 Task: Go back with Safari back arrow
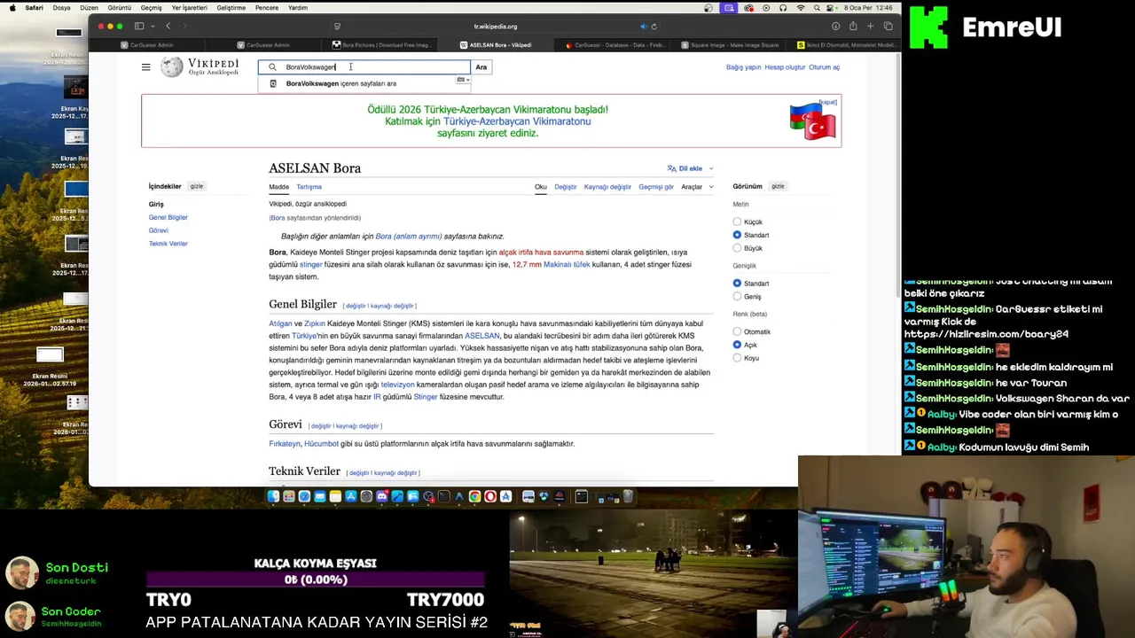tap(168, 27)
